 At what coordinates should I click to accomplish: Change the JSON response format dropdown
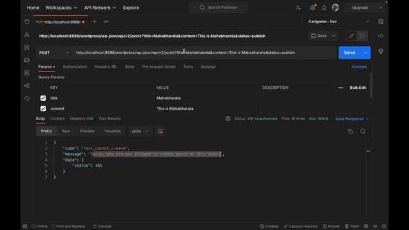tap(139, 132)
